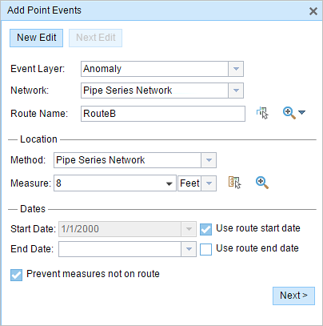Click the select route on map icon

click(x=262, y=113)
